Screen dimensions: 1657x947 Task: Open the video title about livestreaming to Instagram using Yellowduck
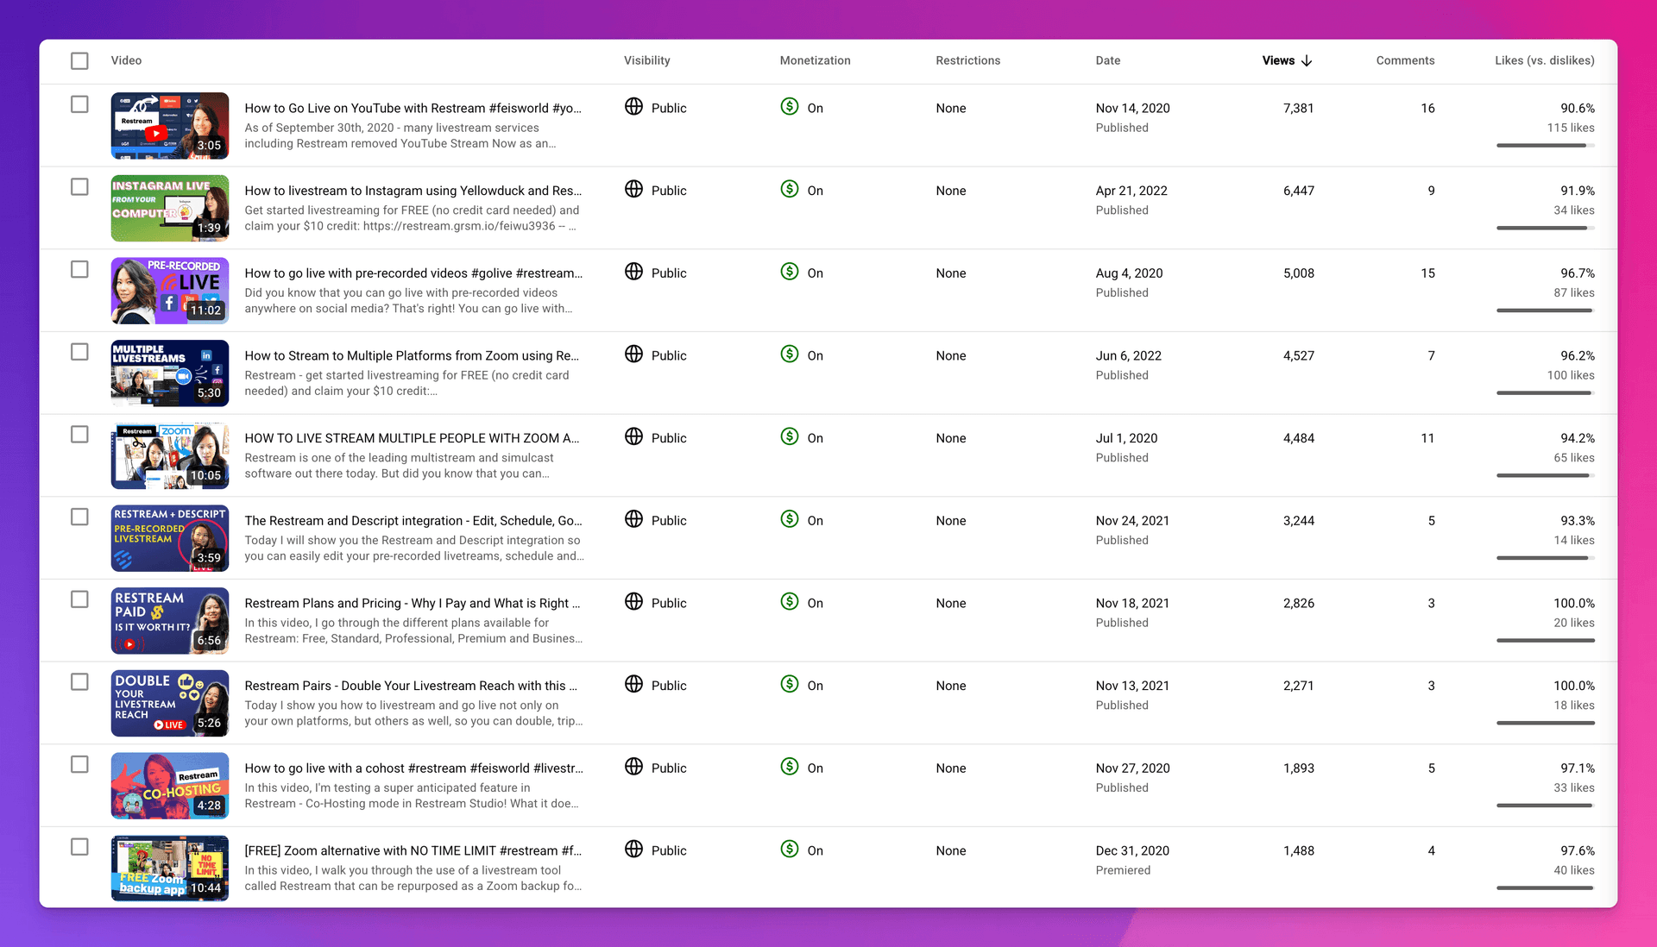pos(413,191)
